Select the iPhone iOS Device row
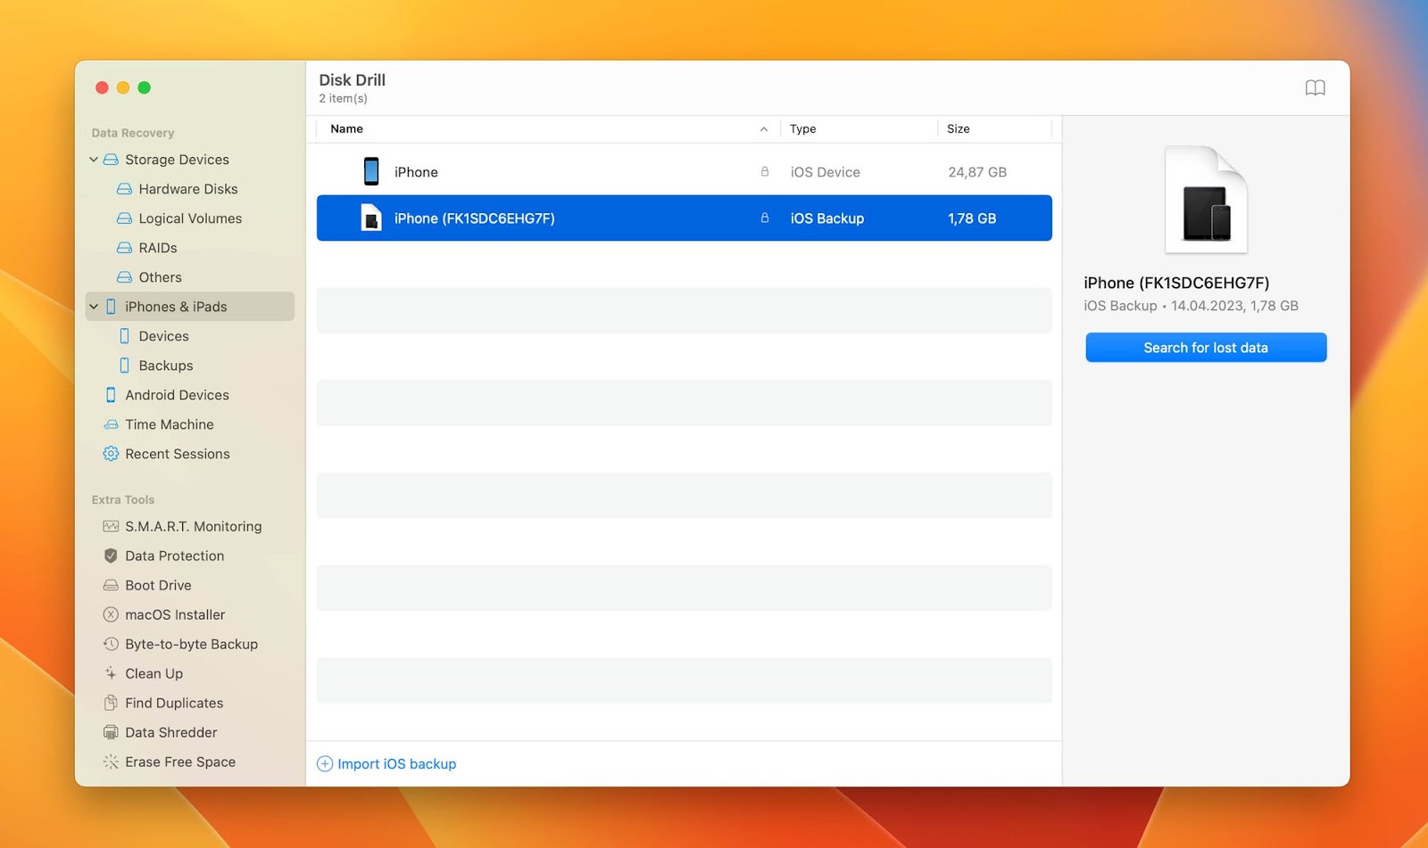 tap(685, 172)
